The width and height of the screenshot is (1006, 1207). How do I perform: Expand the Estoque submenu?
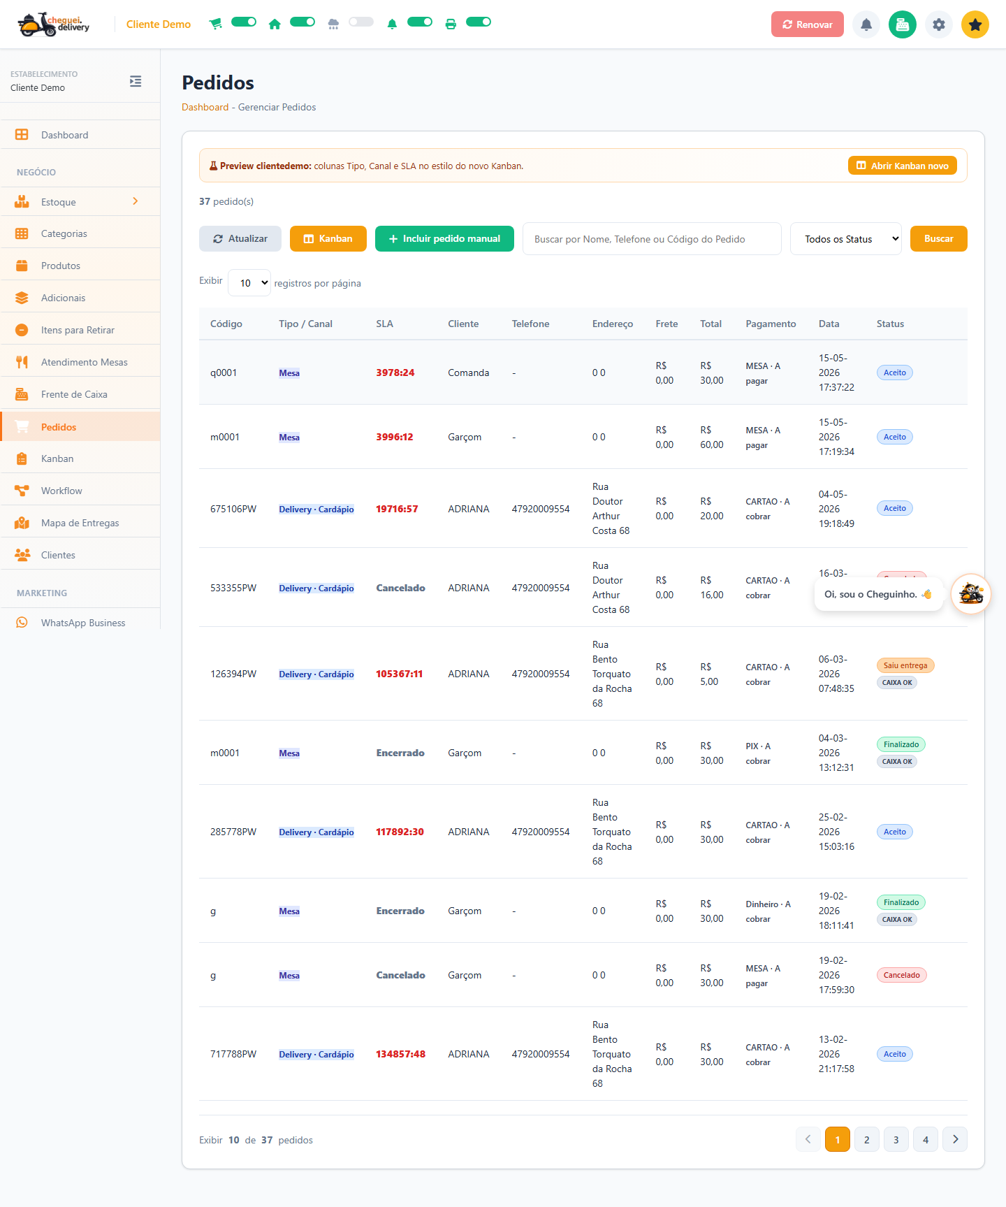click(80, 202)
